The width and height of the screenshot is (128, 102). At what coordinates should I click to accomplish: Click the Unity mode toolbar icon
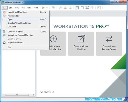click(92, 8)
